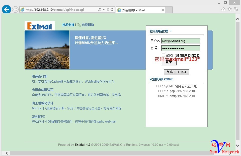The image size is (241, 156).
Task: Click the 密码 password field
Action: point(181,48)
